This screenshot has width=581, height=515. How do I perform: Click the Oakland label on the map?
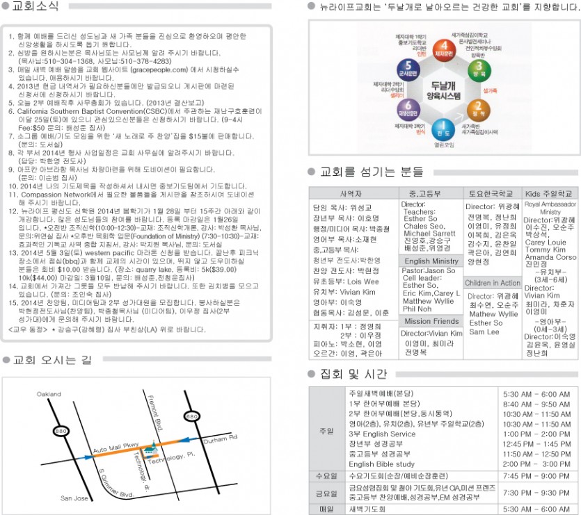click(49, 394)
